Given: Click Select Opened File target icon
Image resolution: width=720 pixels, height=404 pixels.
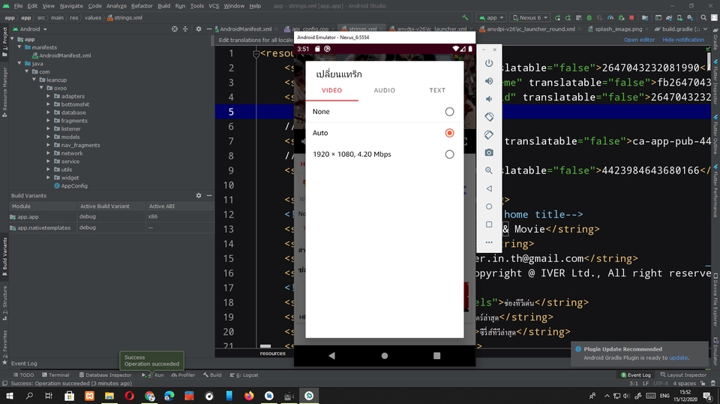Looking at the screenshot, I should tap(175, 29).
